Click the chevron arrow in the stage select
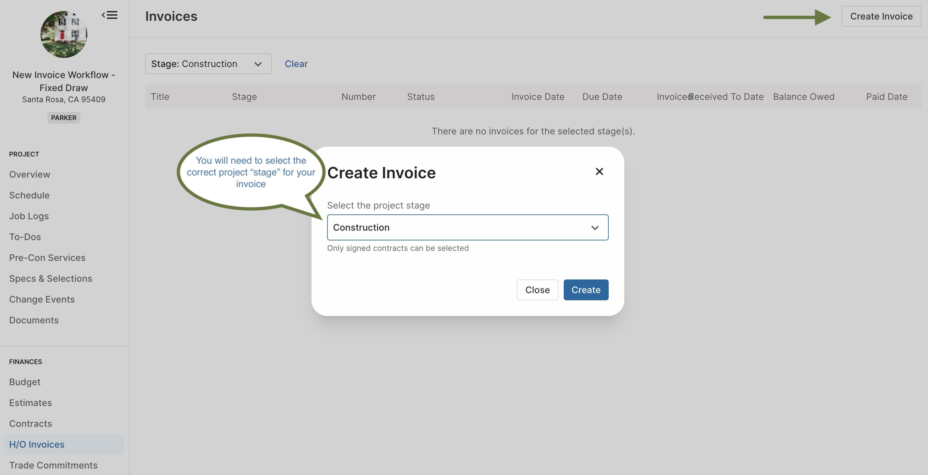Viewport: 928px width, 475px height. coord(595,228)
